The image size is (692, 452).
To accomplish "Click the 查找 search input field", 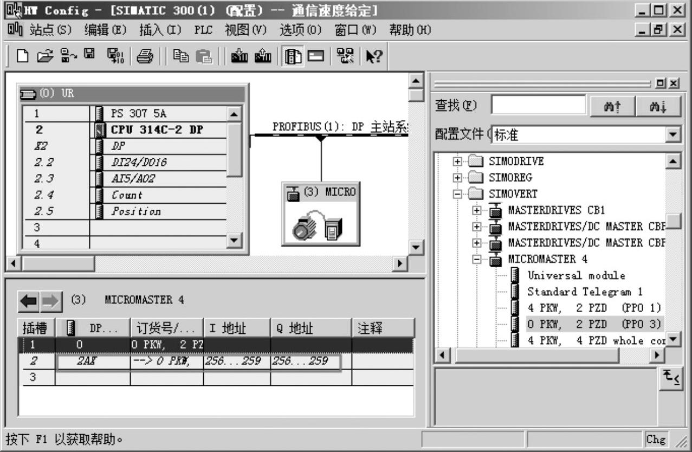I will [538, 105].
